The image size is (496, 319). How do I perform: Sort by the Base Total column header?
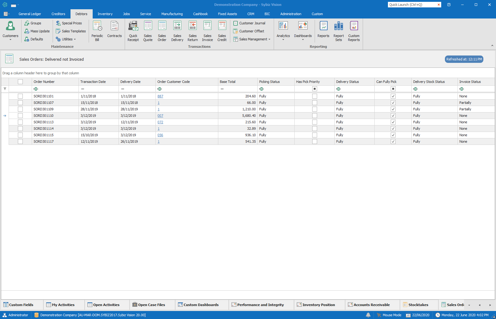click(237, 82)
